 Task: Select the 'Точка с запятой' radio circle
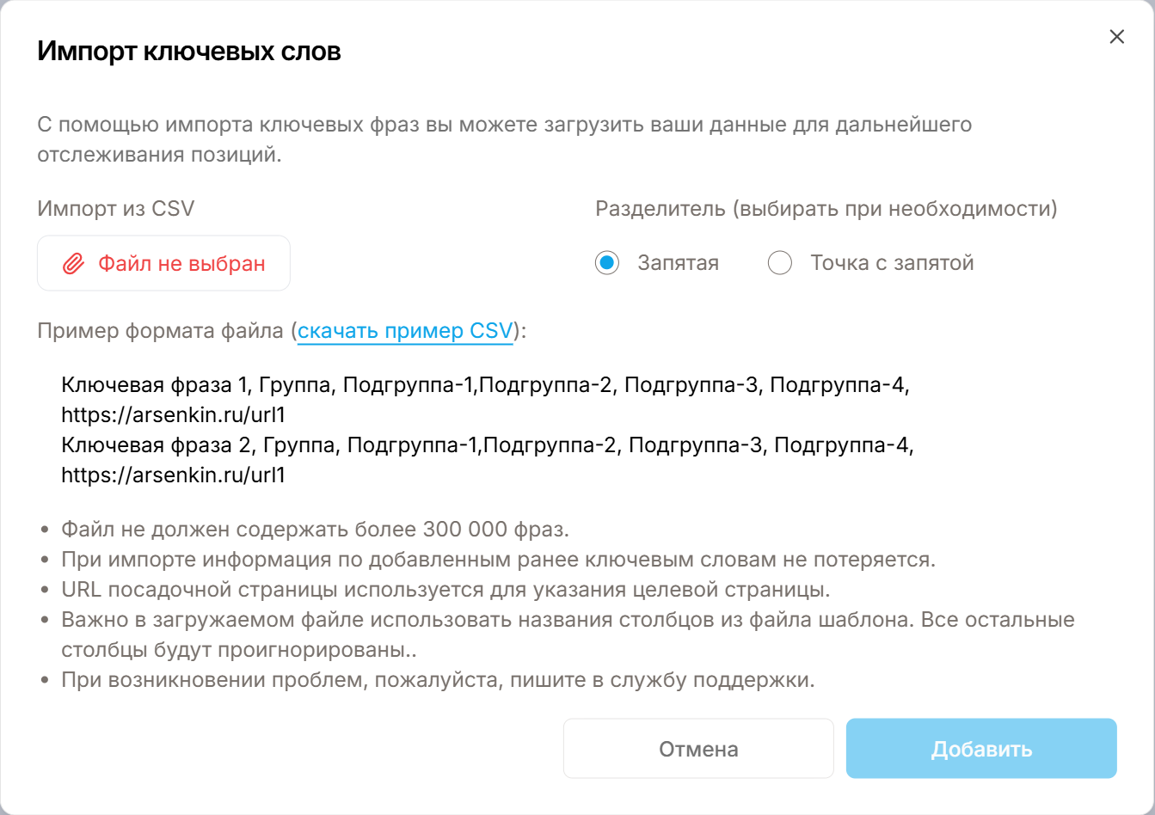(x=779, y=263)
